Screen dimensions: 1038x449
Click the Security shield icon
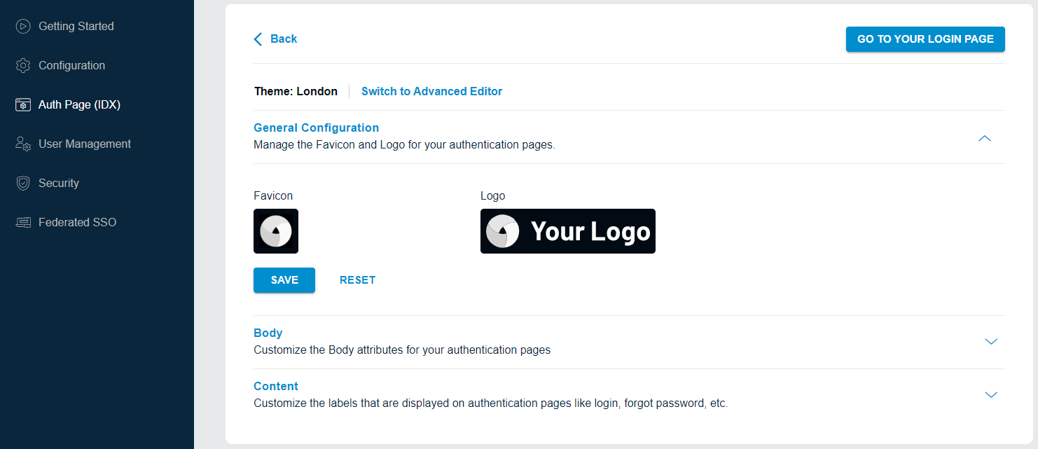coord(22,183)
